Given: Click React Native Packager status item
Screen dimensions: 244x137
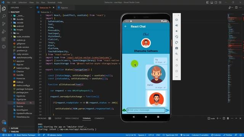Looking at the screenshot, I should coord(24,135).
